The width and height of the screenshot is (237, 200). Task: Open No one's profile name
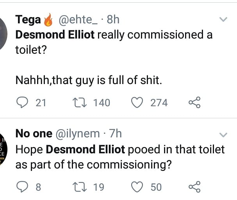coord(34,134)
